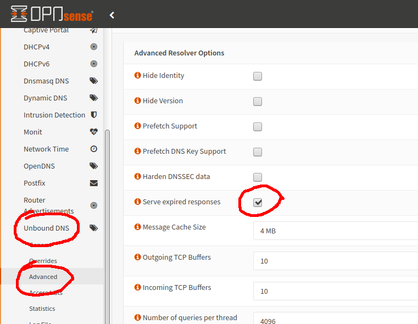Collapse the sidebar with the chevron arrow

click(x=112, y=15)
